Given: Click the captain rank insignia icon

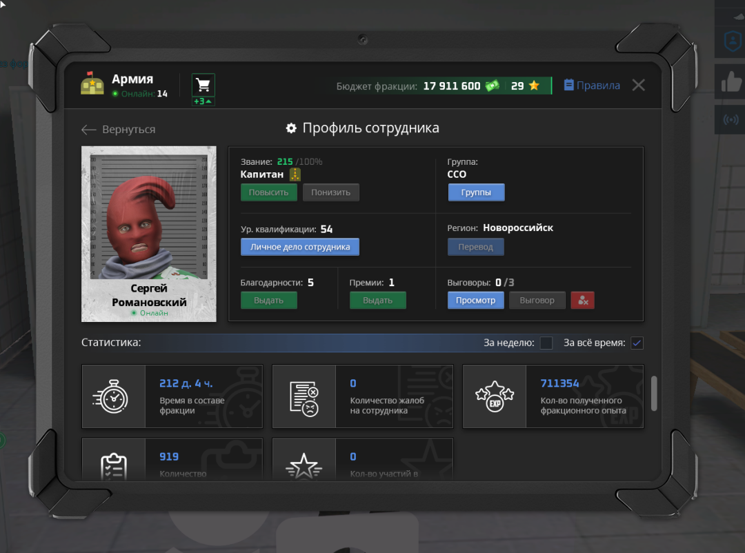Looking at the screenshot, I should pos(295,174).
